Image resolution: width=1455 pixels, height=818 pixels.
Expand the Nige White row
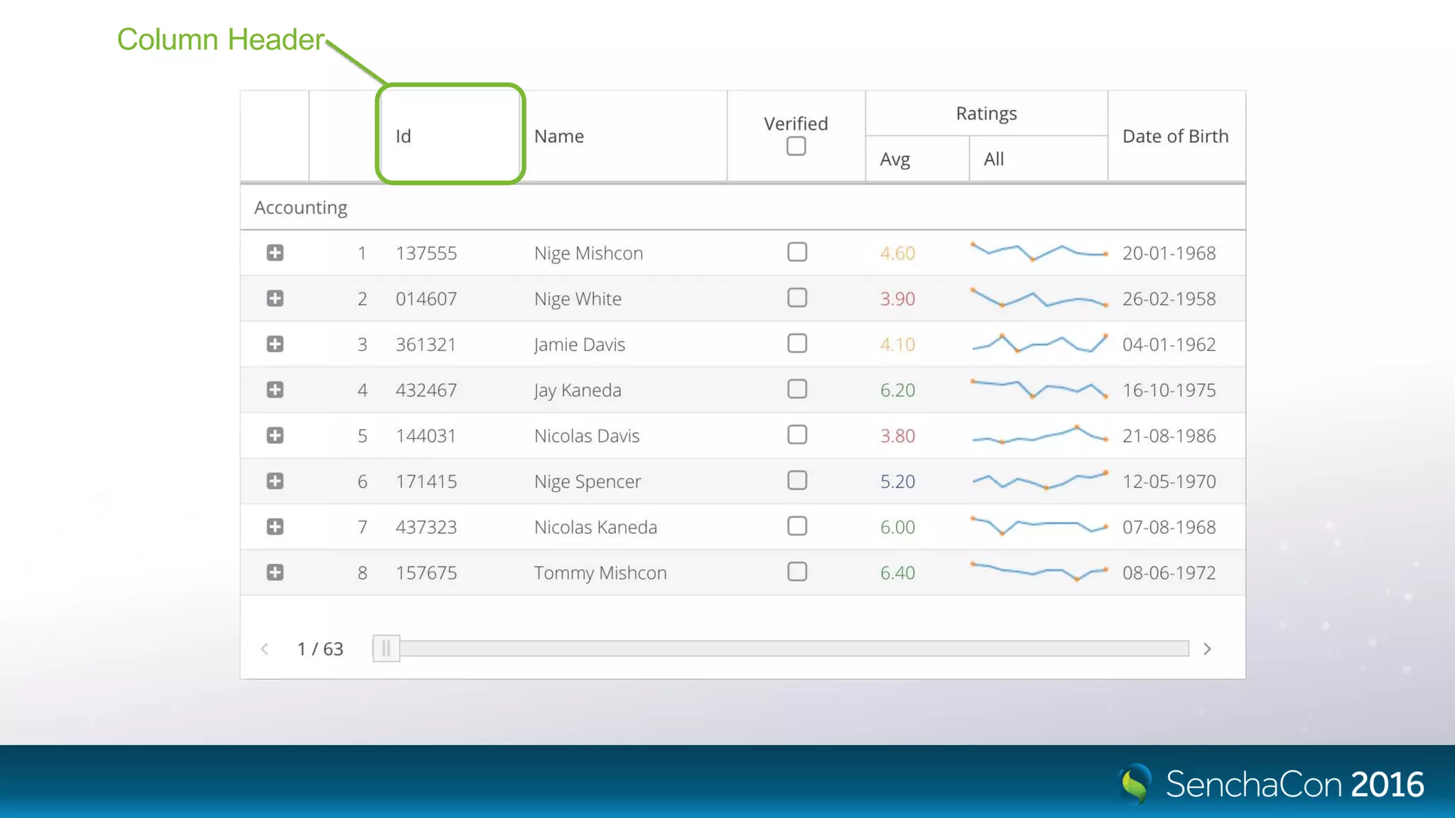[x=275, y=298]
